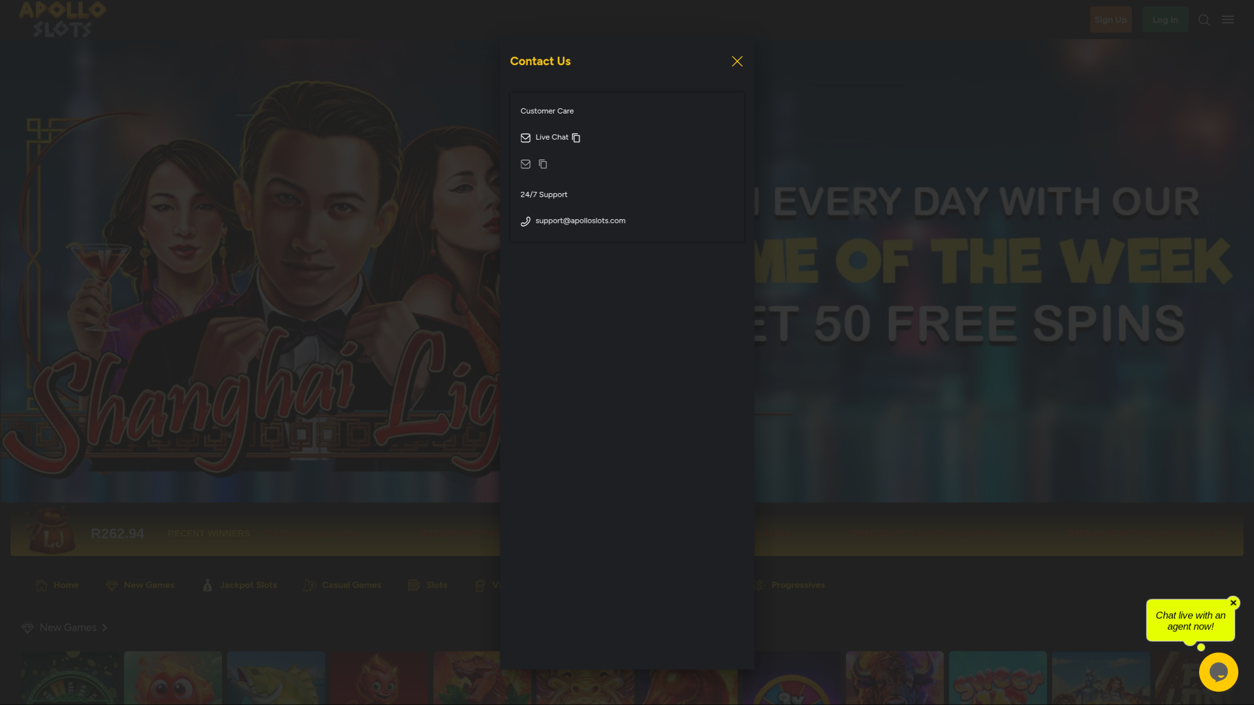
Task: Copy the Live Chat entry
Action: coord(576,138)
